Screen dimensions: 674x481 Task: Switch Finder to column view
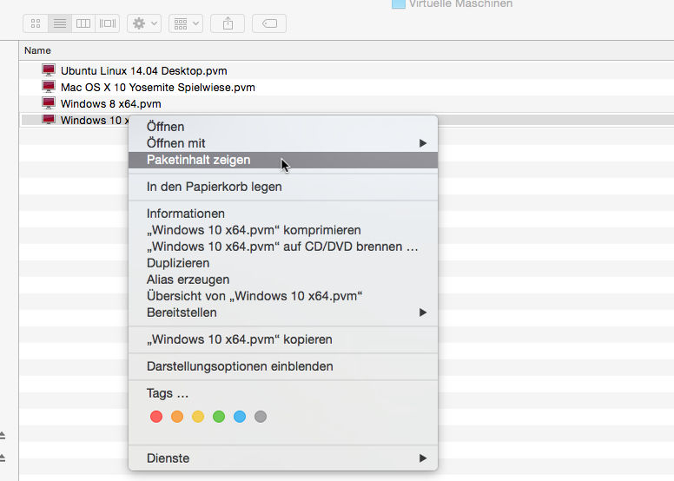pos(83,23)
